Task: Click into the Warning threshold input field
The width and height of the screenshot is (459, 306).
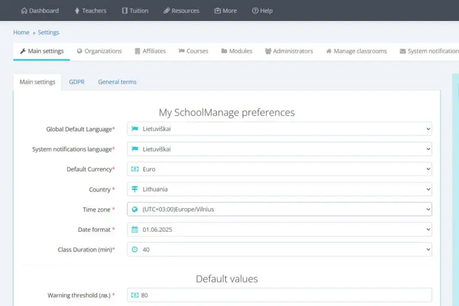Action: click(x=280, y=295)
